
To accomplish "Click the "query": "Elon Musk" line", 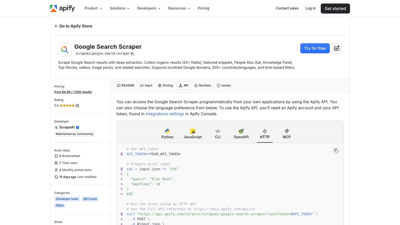I will 153,179.
